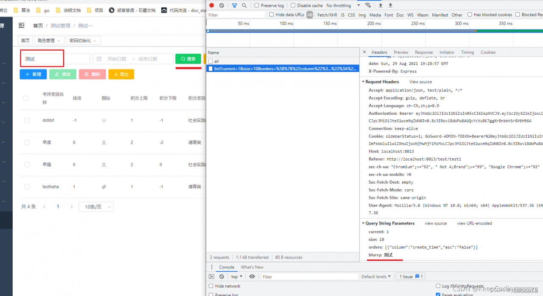Clear the network log with the clear icon
The image size is (543, 296).
221,6
